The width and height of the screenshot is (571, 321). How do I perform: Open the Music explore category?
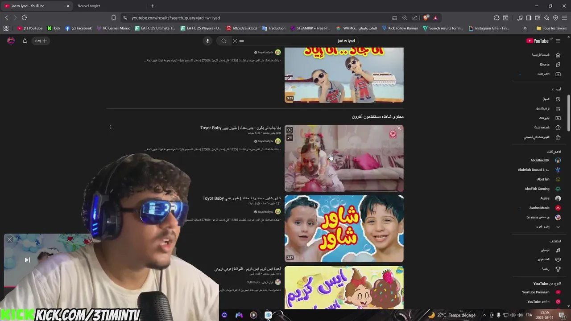tap(550, 250)
